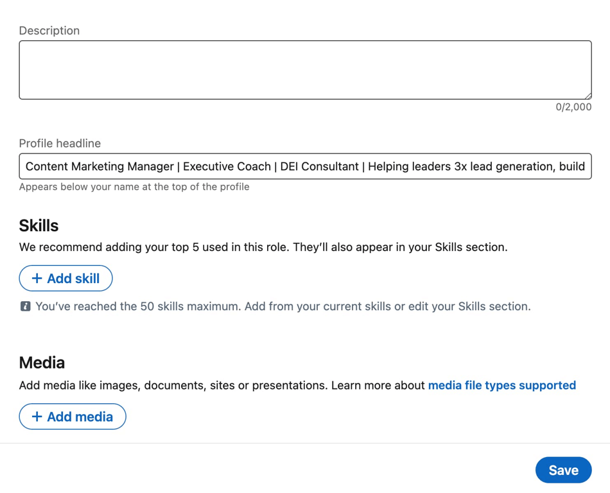Click the 50 skills maximum notice text
Image resolution: width=610 pixels, height=493 pixels.
[283, 306]
